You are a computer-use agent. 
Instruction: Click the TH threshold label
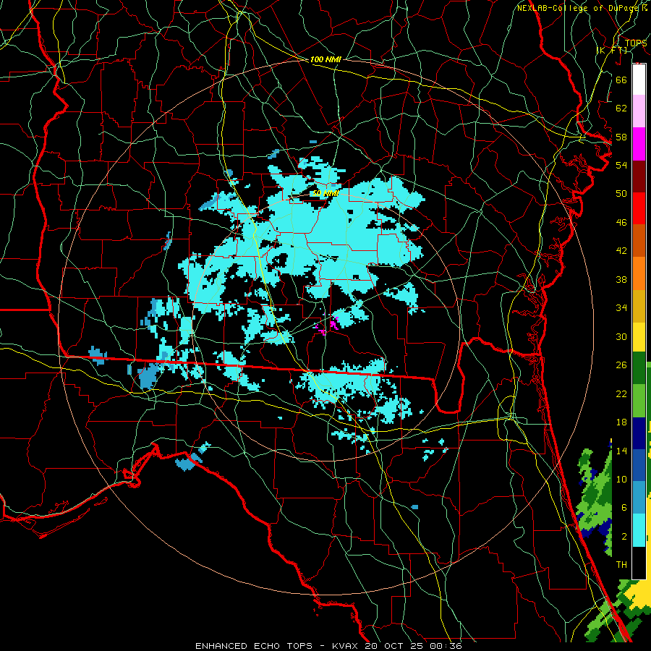621,565
